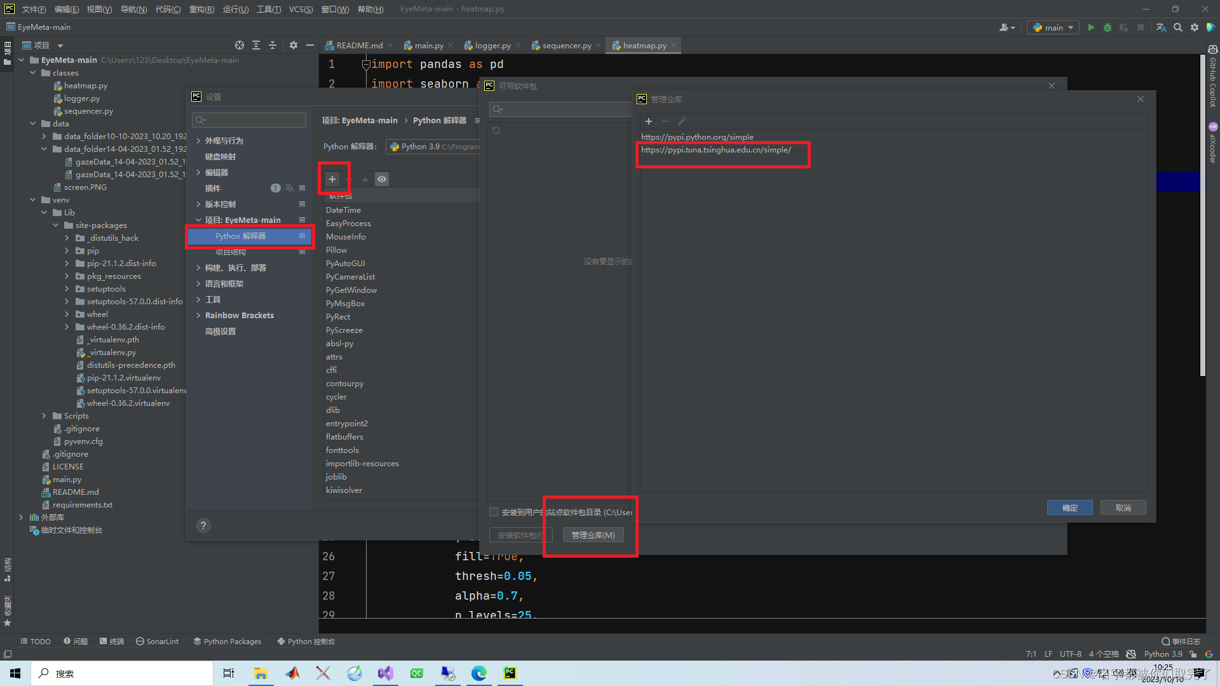Click the green Run button in toolbar
1220x686 pixels.
point(1091,27)
